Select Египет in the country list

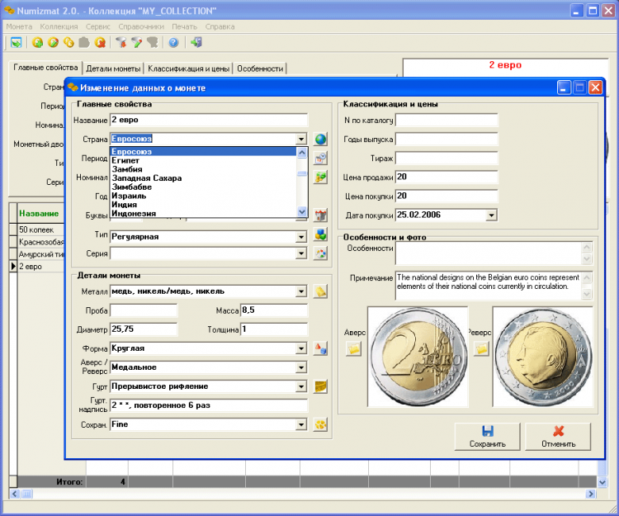203,160
